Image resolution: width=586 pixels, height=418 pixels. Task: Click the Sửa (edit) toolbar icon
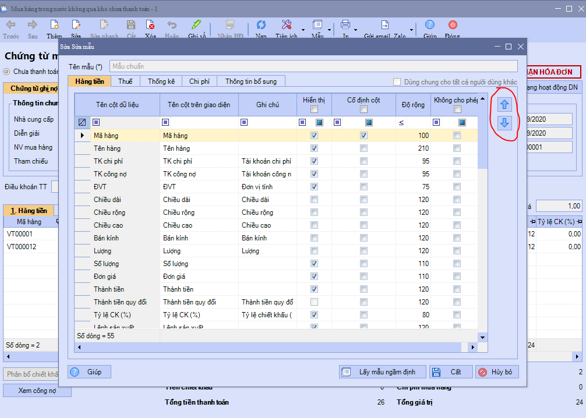tap(76, 25)
